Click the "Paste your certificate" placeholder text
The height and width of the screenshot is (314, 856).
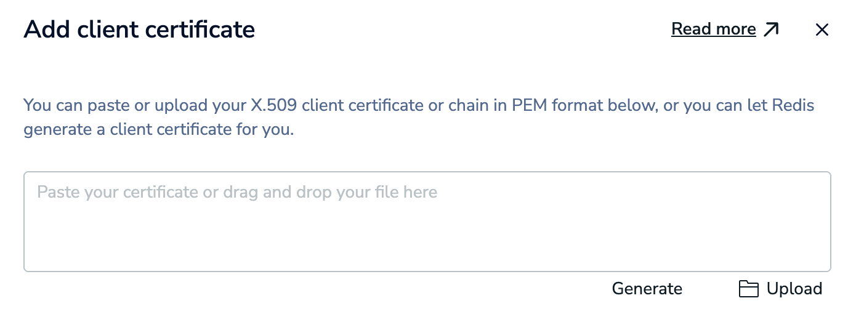(x=118, y=193)
